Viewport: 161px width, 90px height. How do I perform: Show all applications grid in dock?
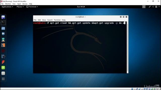tap(3, 79)
